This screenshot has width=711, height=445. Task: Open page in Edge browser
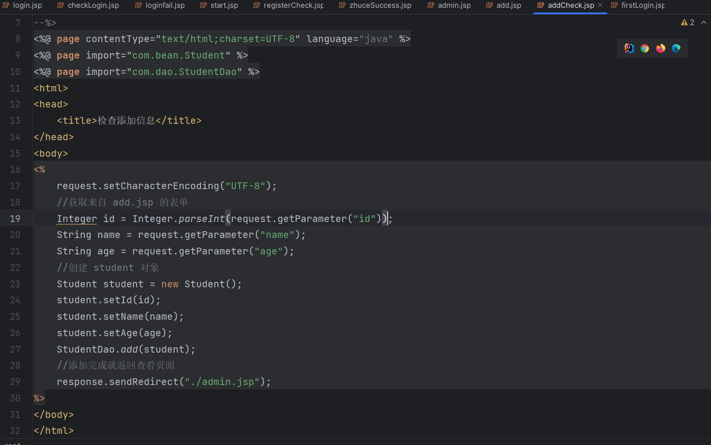click(676, 48)
